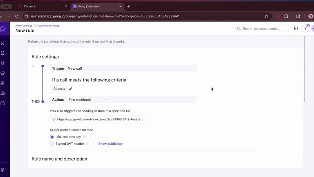Edit call criteria with pencil icon

pyautogui.click(x=71, y=89)
